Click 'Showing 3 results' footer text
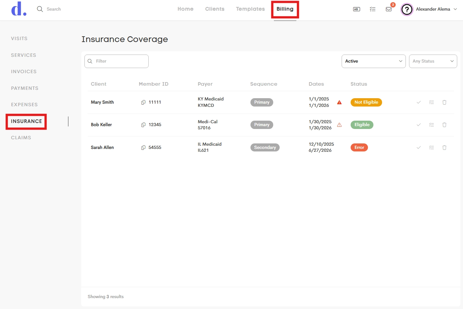Viewport: 463px width, 309px height. 106,297
